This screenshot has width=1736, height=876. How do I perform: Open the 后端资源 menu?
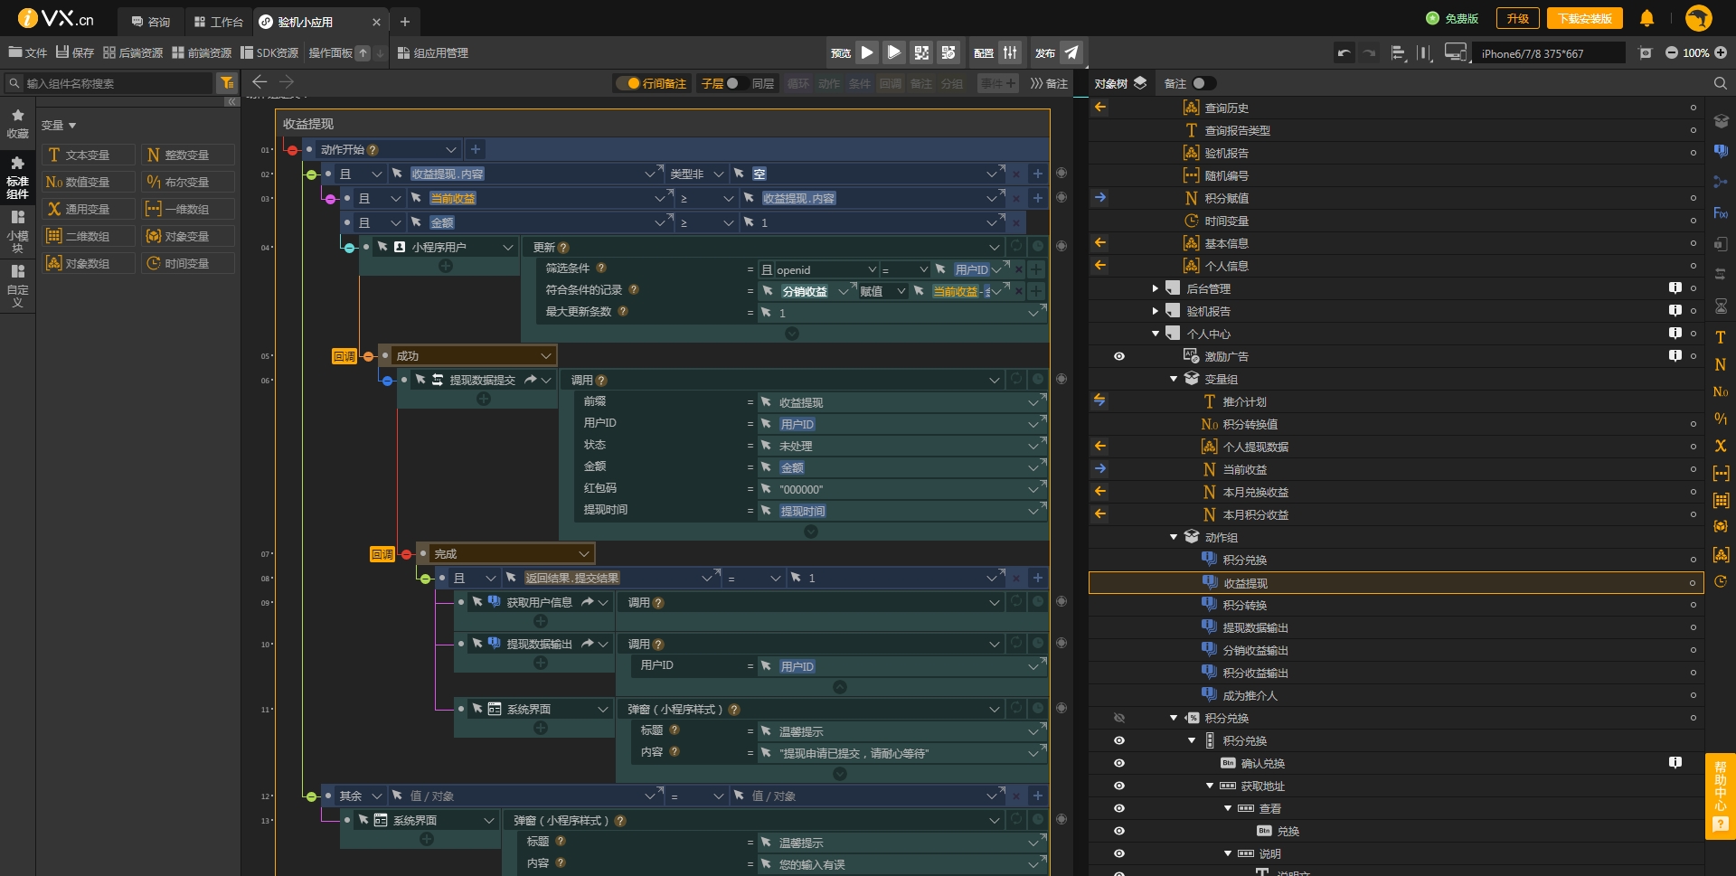point(133,53)
